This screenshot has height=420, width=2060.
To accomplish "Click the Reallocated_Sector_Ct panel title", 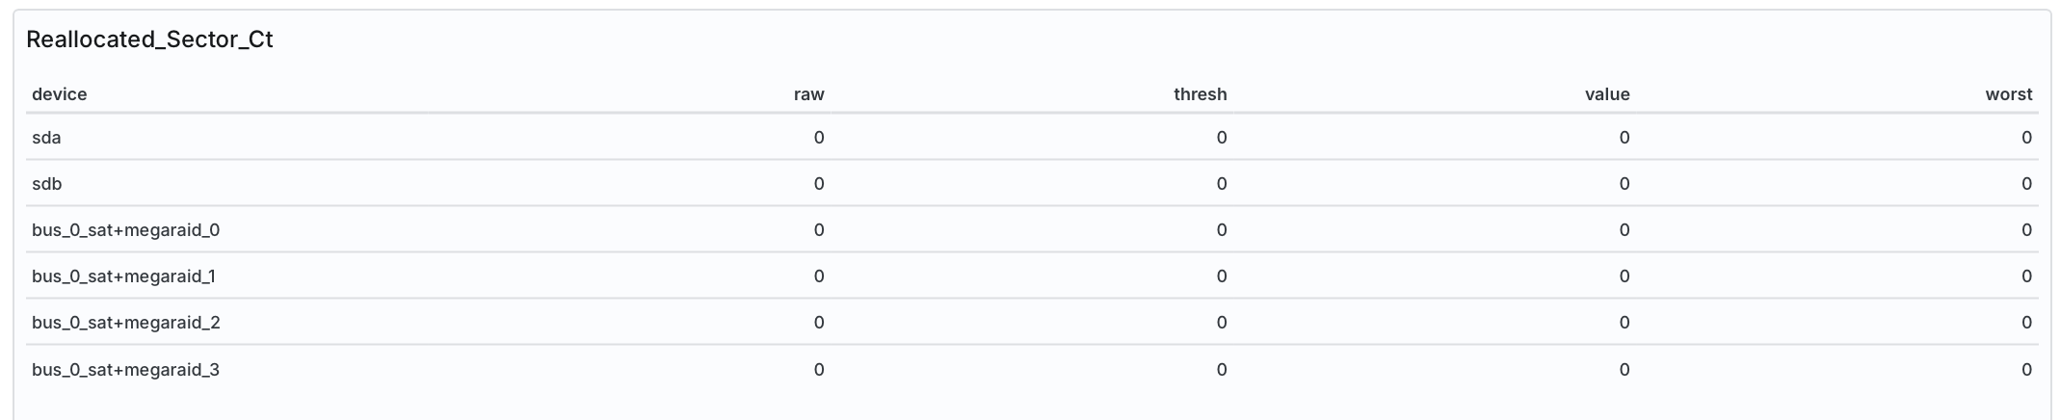I will (x=149, y=39).
